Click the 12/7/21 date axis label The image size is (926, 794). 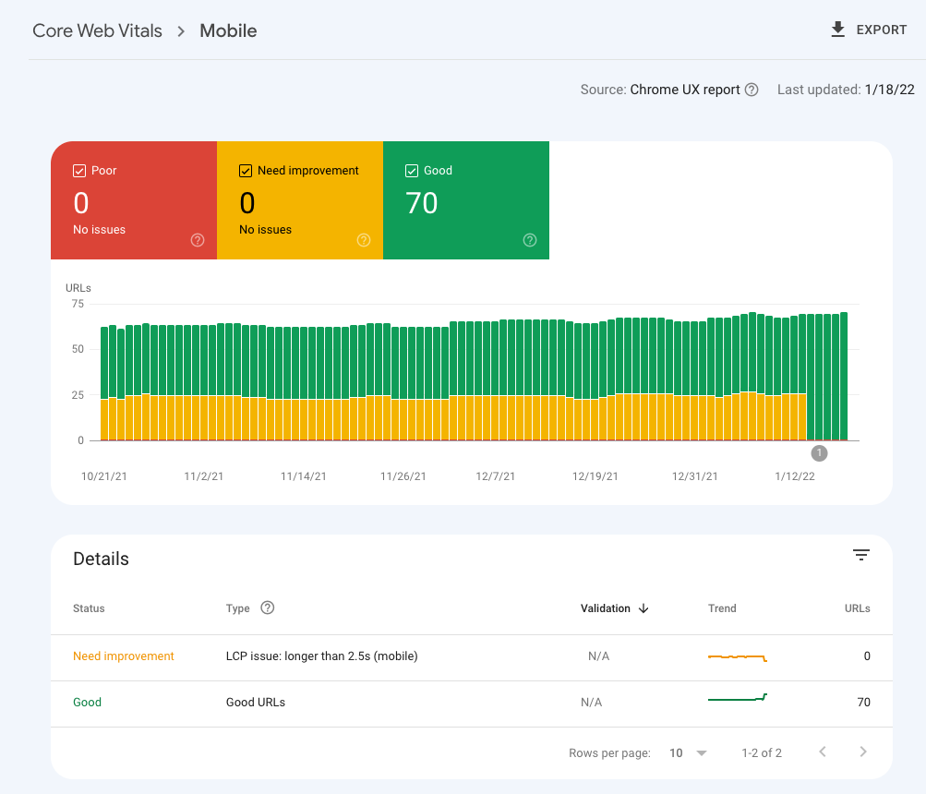[x=496, y=476]
